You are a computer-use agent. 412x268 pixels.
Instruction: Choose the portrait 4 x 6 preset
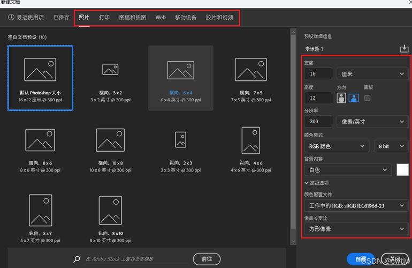(x=251, y=148)
